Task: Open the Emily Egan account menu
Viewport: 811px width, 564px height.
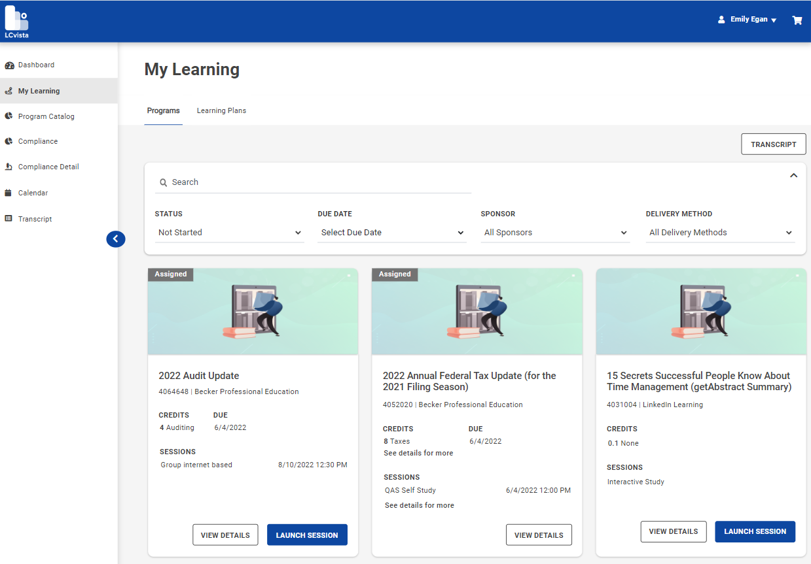Action: 746,19
